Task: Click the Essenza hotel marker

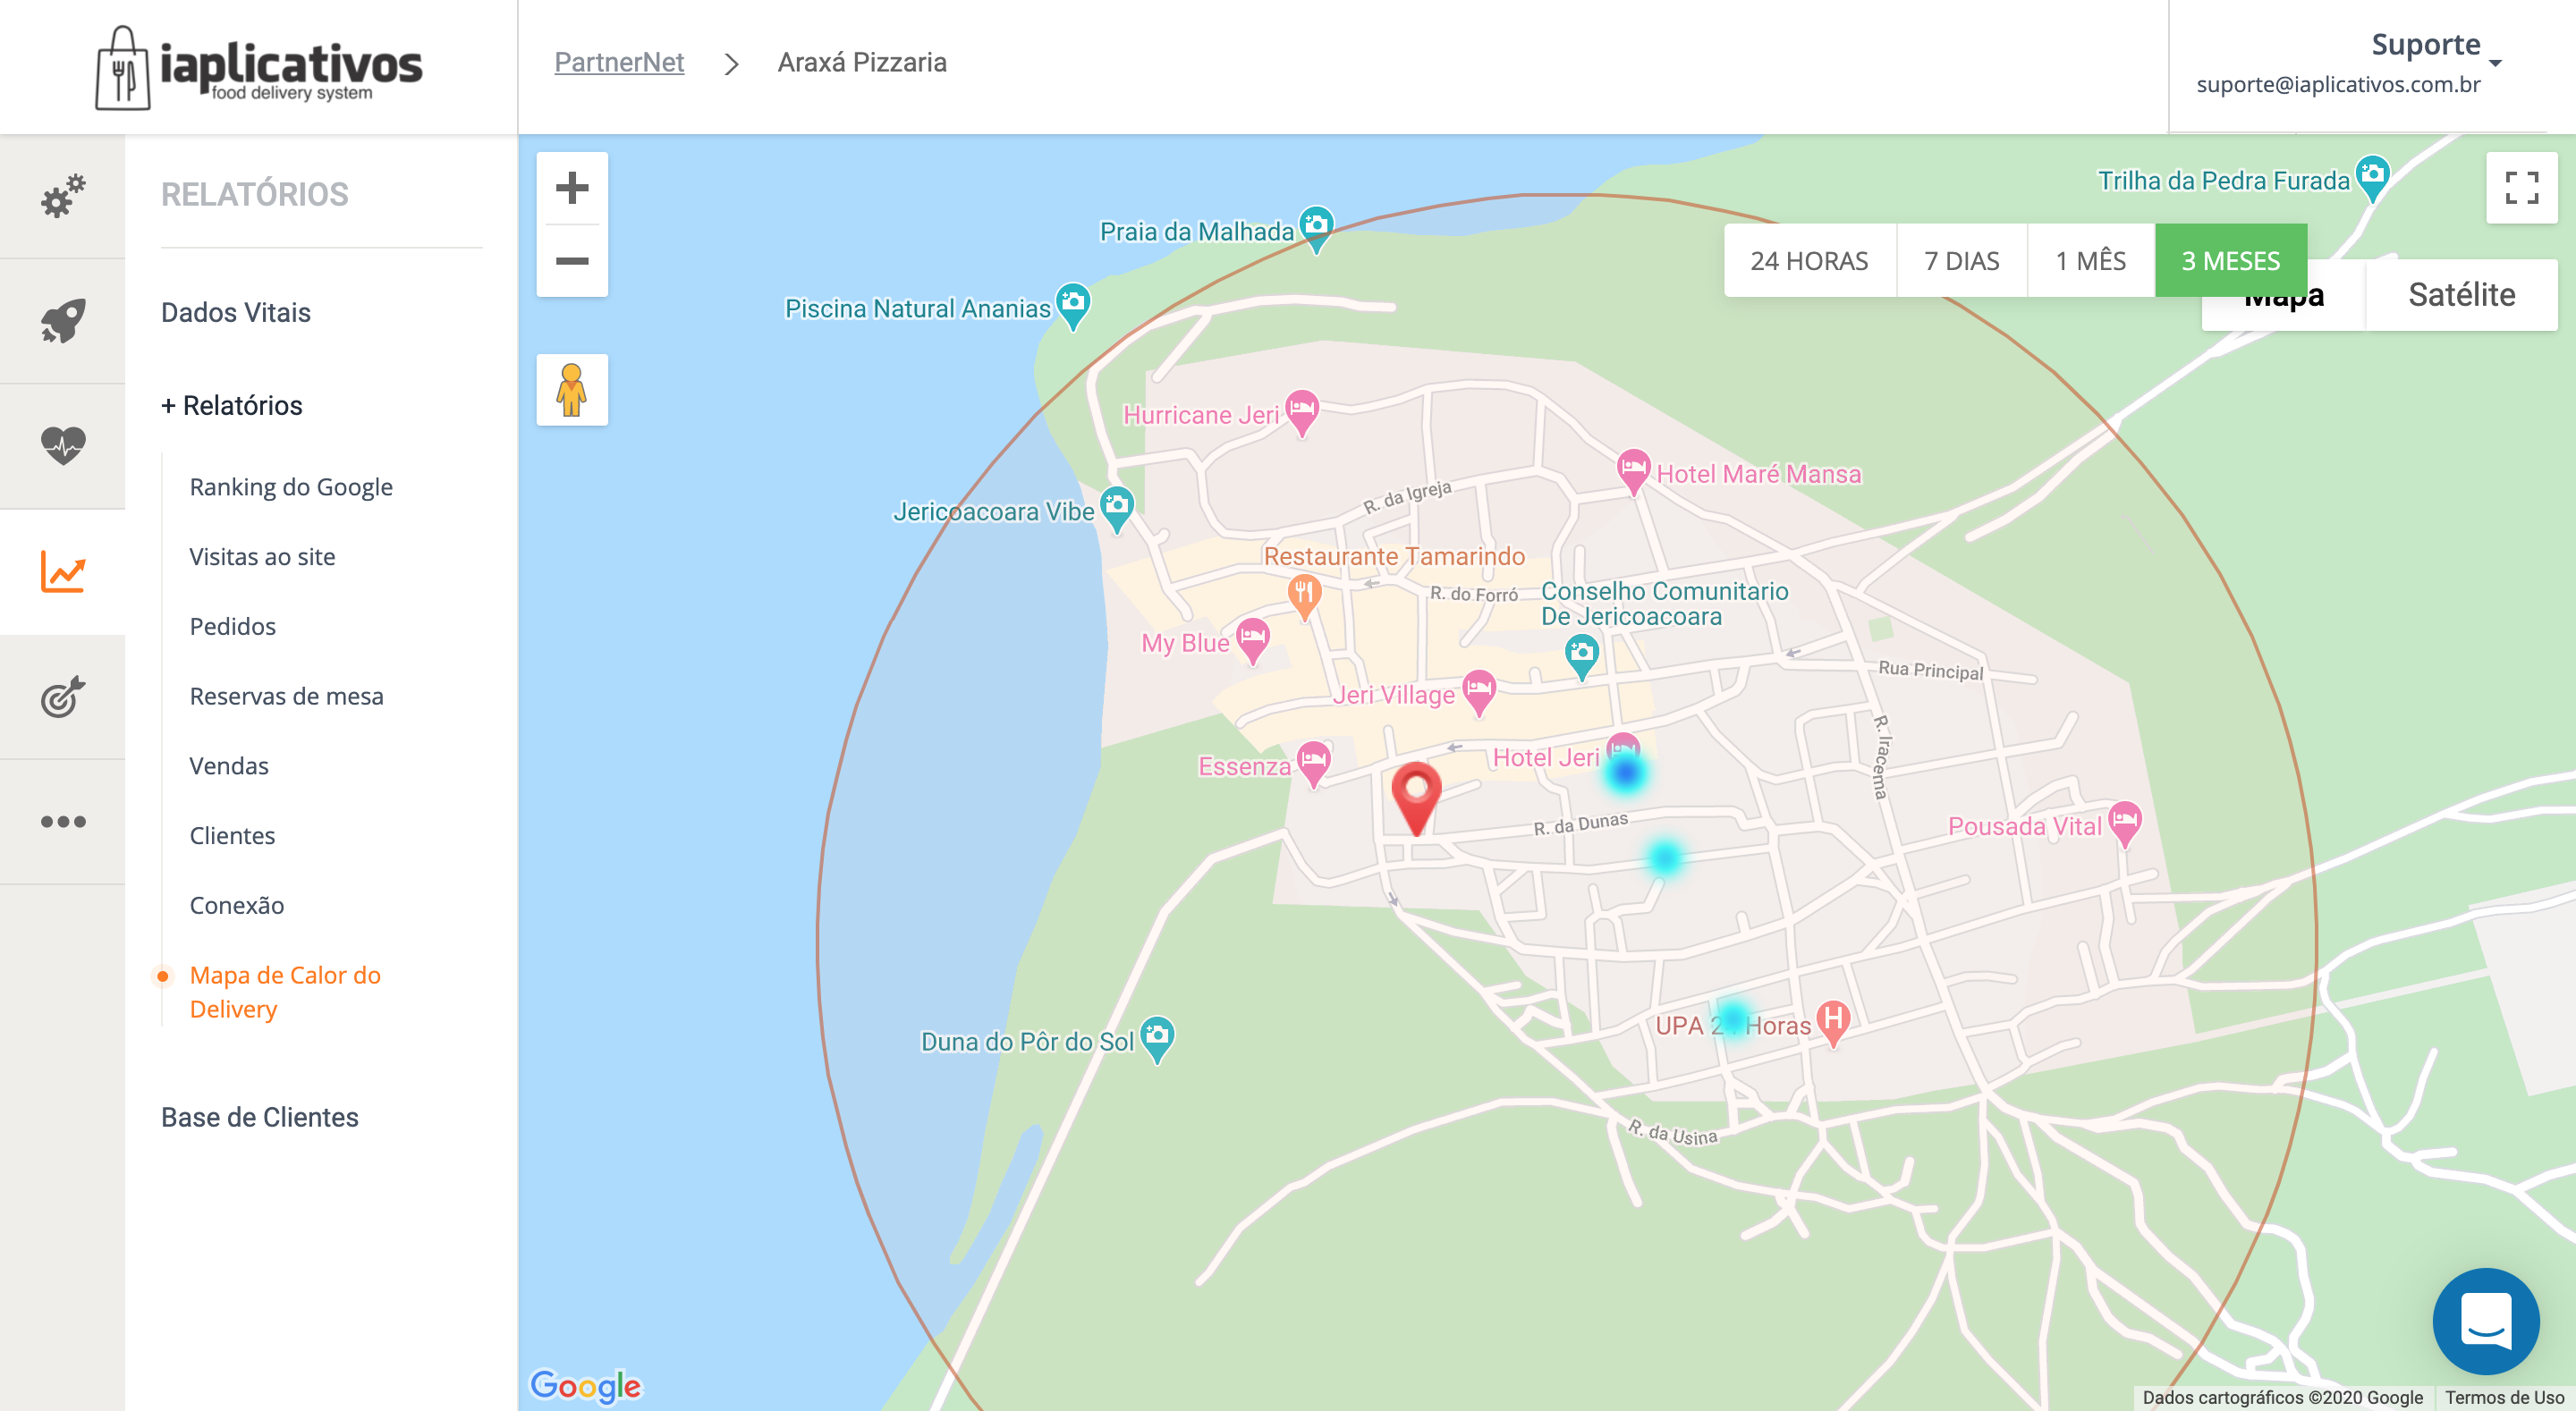Action: [x=1314, y=764]
